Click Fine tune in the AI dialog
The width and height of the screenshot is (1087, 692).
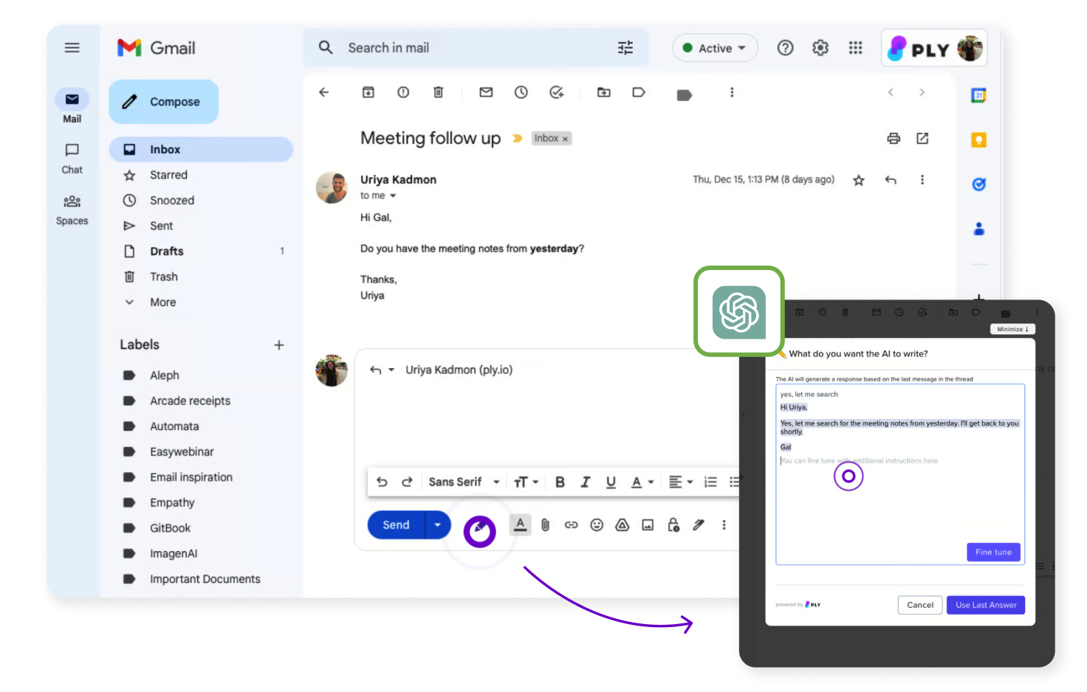tap(993, 553)
